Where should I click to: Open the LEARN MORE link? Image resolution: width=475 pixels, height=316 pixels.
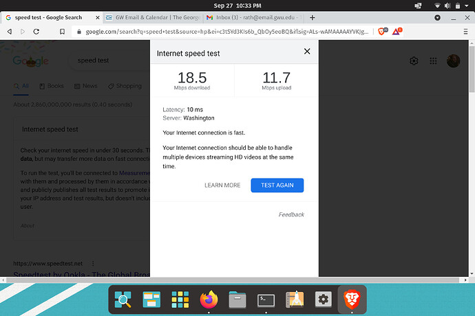point(222,185)
